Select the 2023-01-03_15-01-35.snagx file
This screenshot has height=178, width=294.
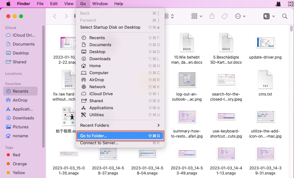[x=69, y=153]
